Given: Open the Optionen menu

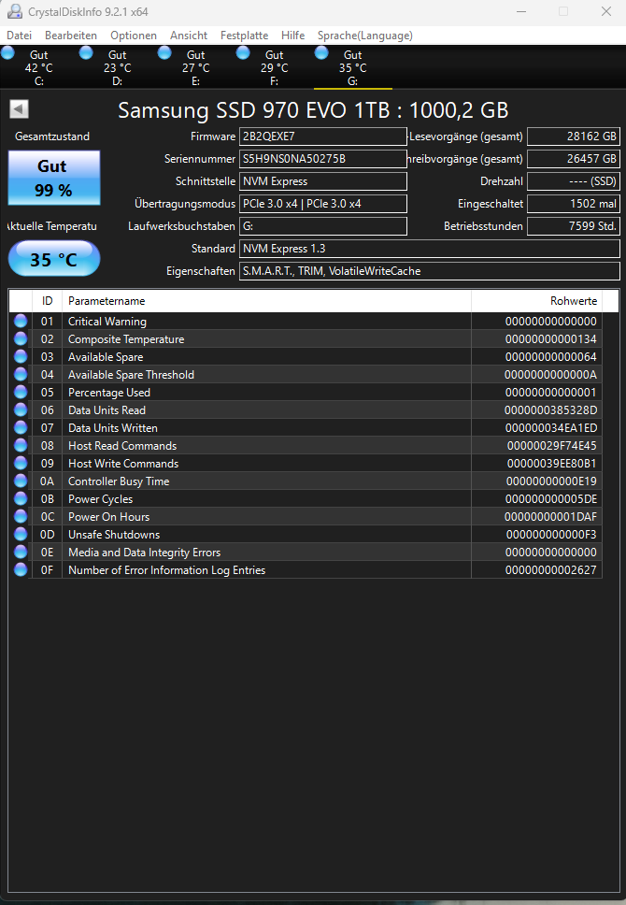Looking at the screenshot, I should 134,36.
